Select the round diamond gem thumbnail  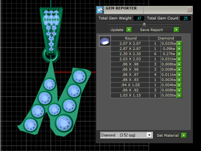point(105,41)
